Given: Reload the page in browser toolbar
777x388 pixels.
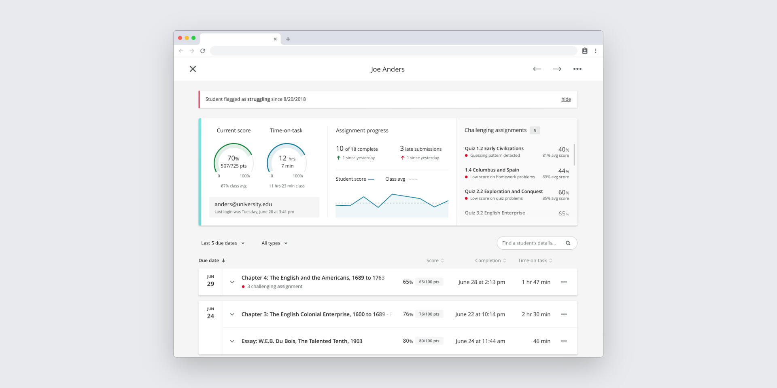Looking at the screenshot, I should coord(203,51).
